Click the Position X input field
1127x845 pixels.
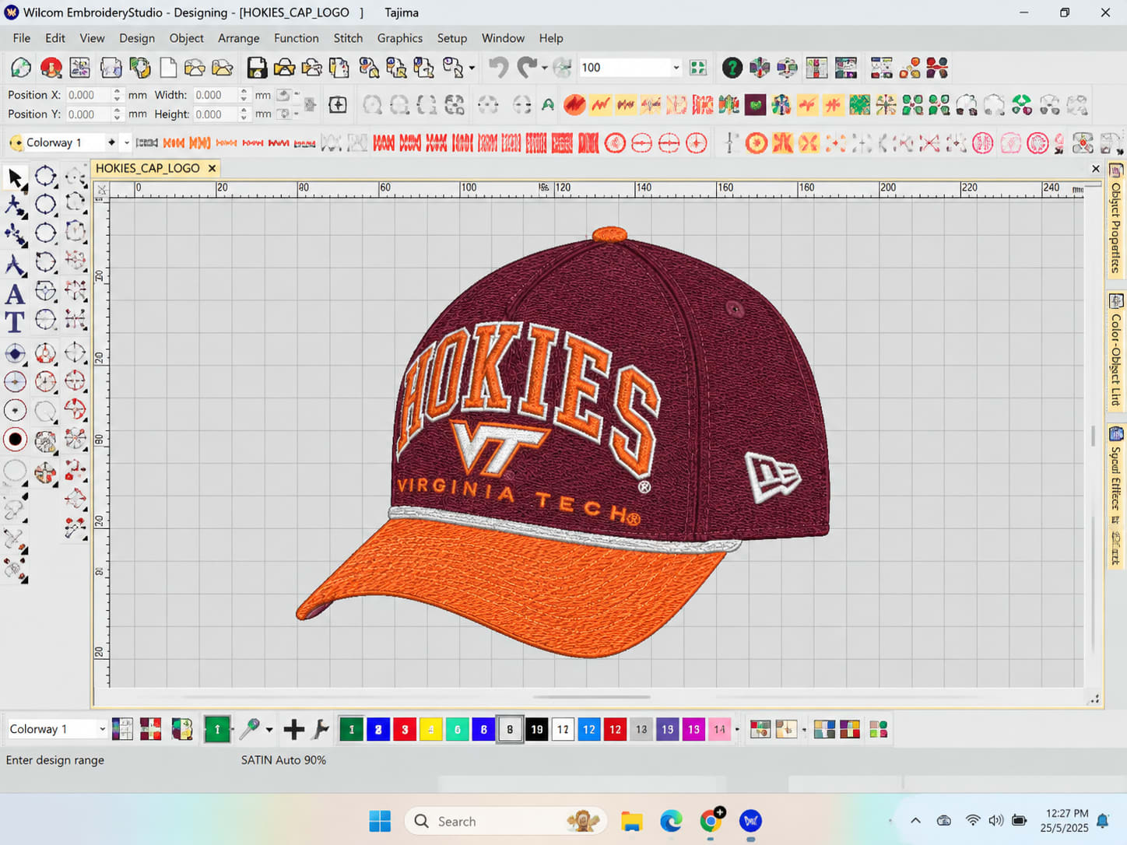click(x=89, y=95)
